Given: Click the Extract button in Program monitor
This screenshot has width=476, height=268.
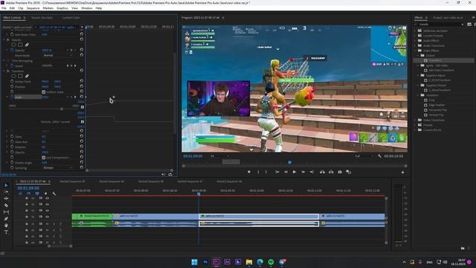Looking at the screenshot, I should 331,172.
